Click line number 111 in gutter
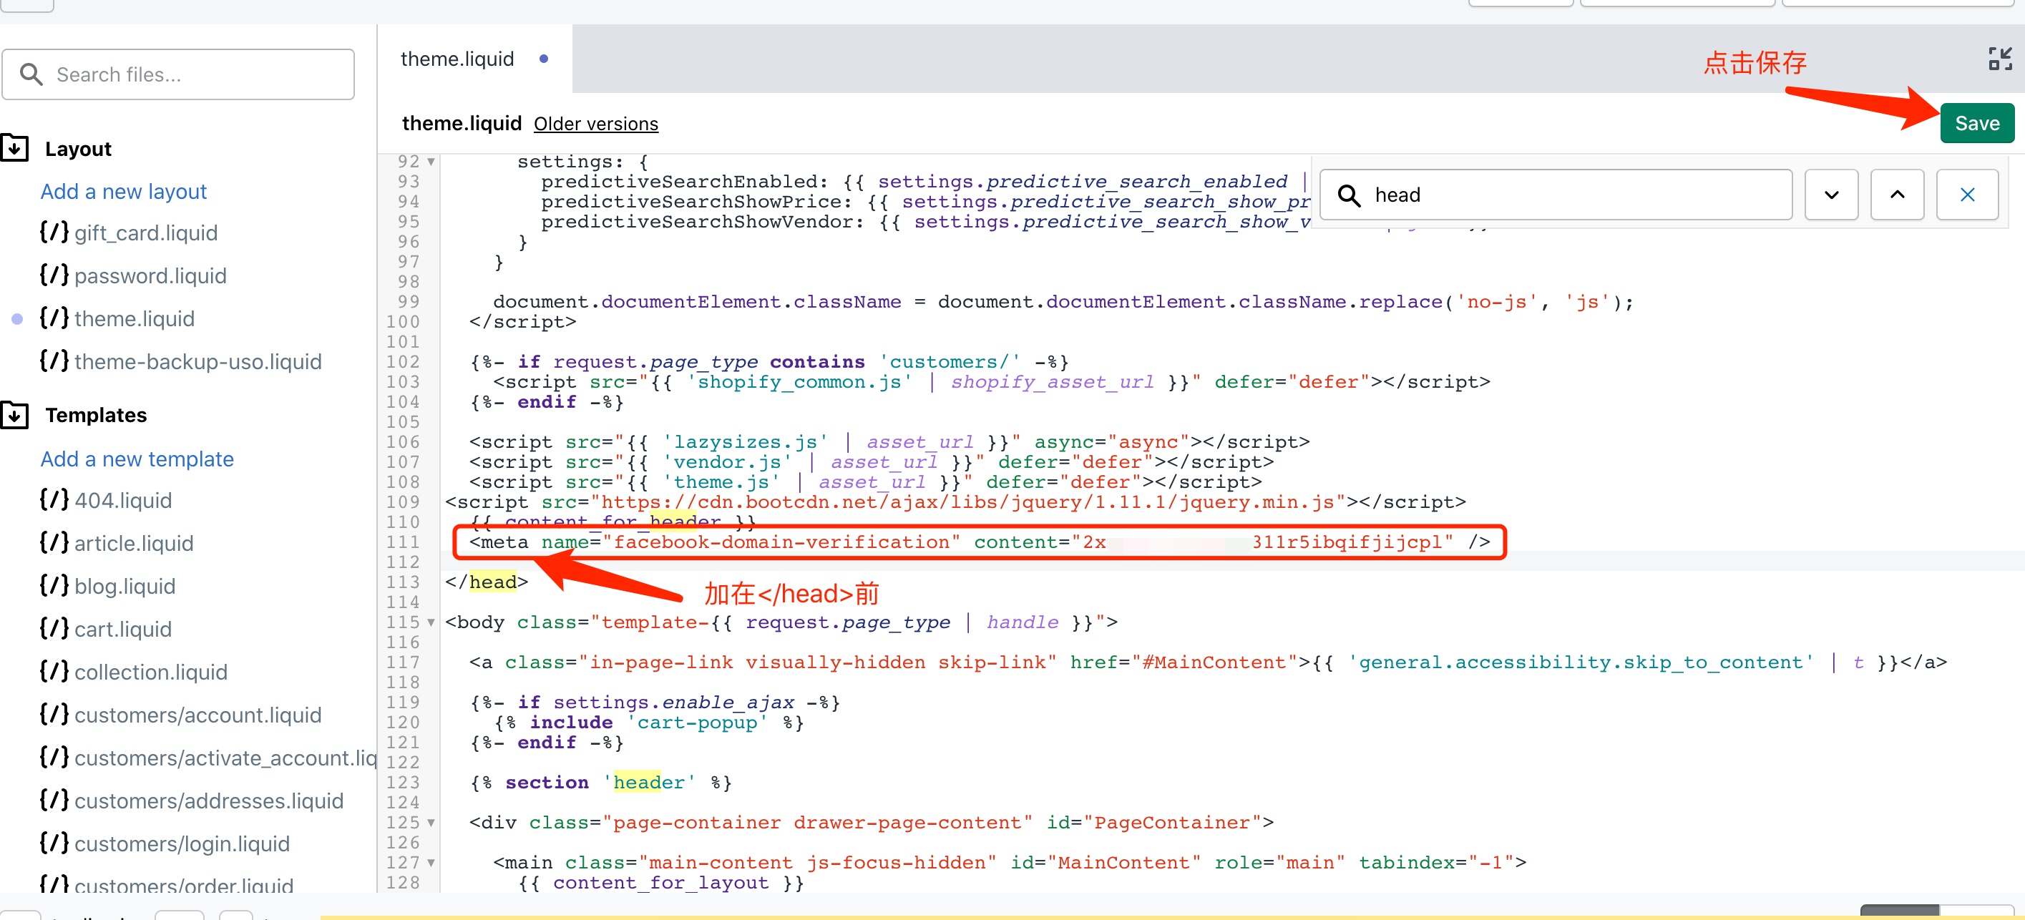 402,542
